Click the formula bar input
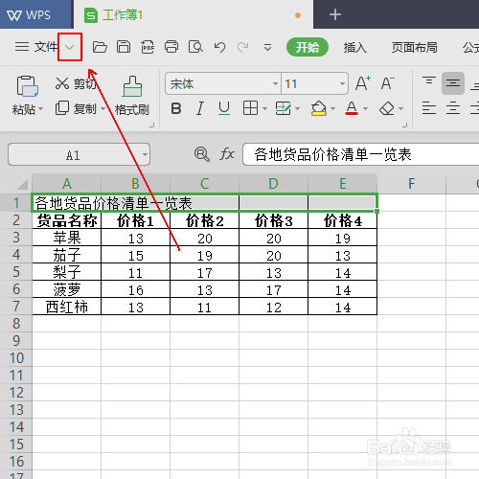Screen dimensions: 479x479 tap(360, 154)
